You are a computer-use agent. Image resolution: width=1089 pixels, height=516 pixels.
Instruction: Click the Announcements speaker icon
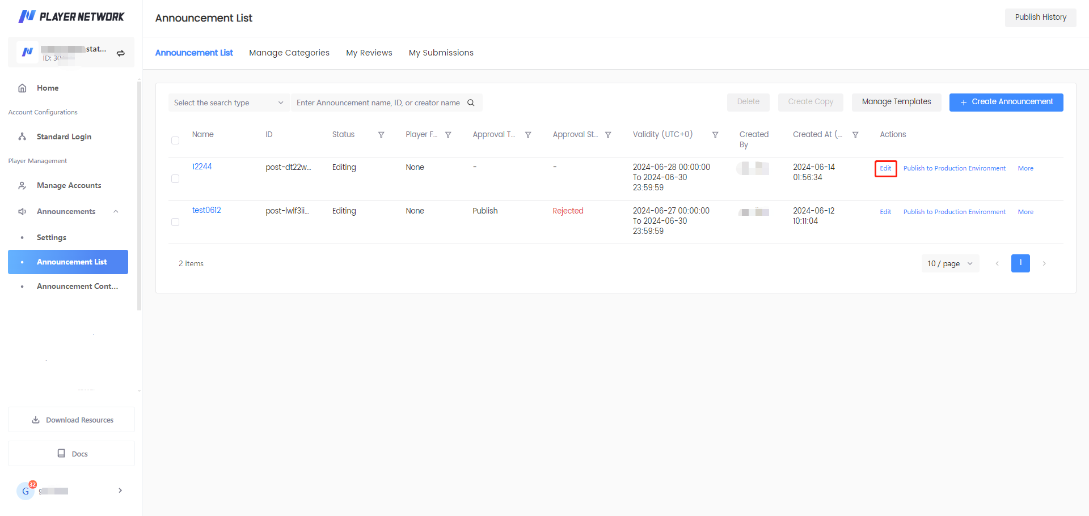pos(22,211)
